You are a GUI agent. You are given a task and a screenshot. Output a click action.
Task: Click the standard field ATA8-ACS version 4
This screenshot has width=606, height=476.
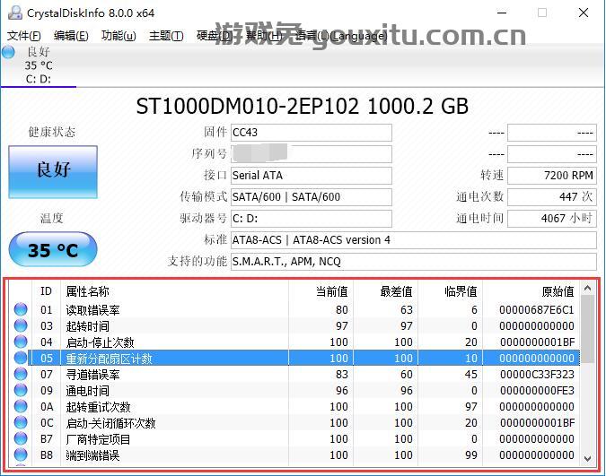pyautogui.click(x=414, y=240)
